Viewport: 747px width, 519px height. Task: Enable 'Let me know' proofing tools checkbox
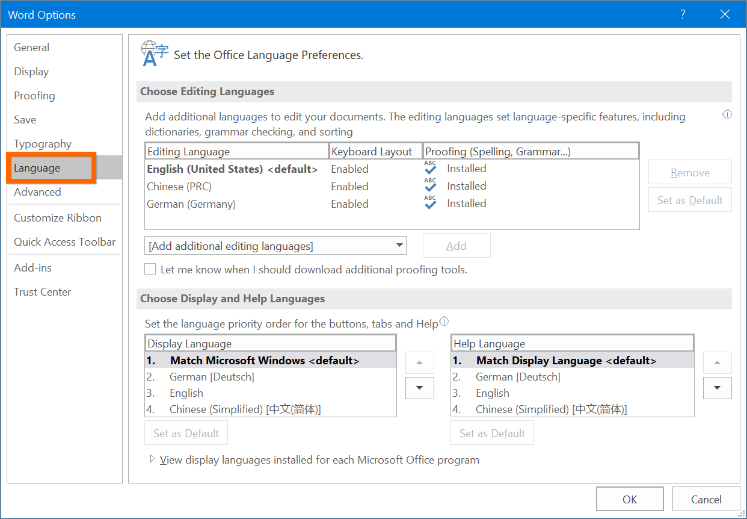click(150, 269)
